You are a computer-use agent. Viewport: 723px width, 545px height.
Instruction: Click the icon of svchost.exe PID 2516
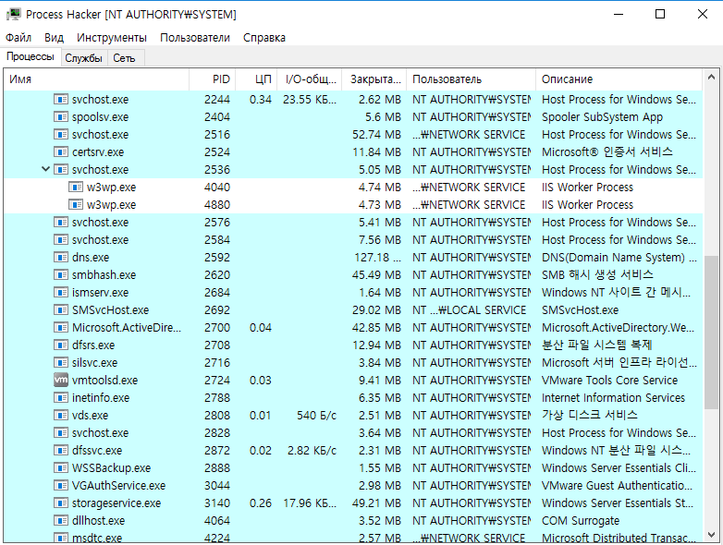coord(61,135)
